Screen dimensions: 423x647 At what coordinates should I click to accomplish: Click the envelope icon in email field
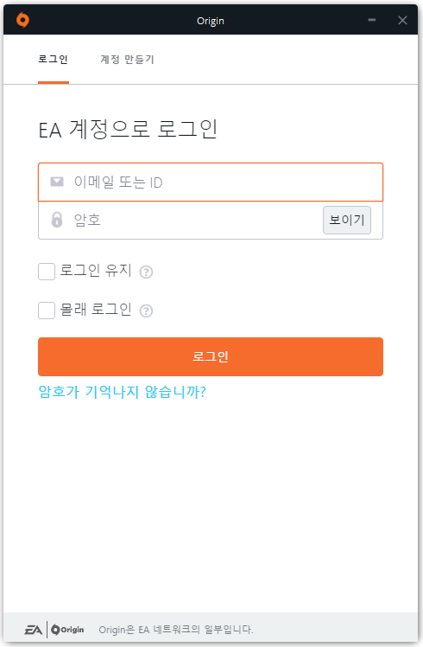pos(57,182)
